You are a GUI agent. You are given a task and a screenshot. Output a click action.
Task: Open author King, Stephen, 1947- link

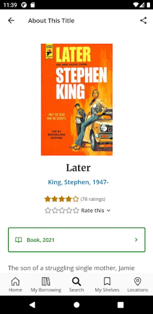coord(78,182)
